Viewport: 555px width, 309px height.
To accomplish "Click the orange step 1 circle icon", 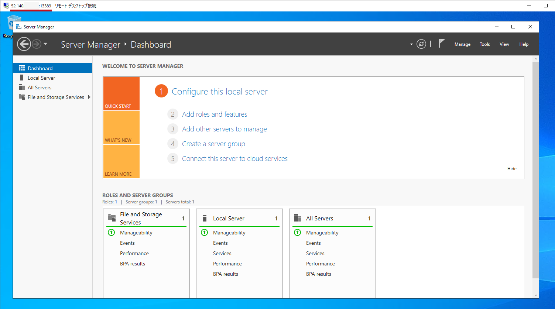I will [161, 91].
